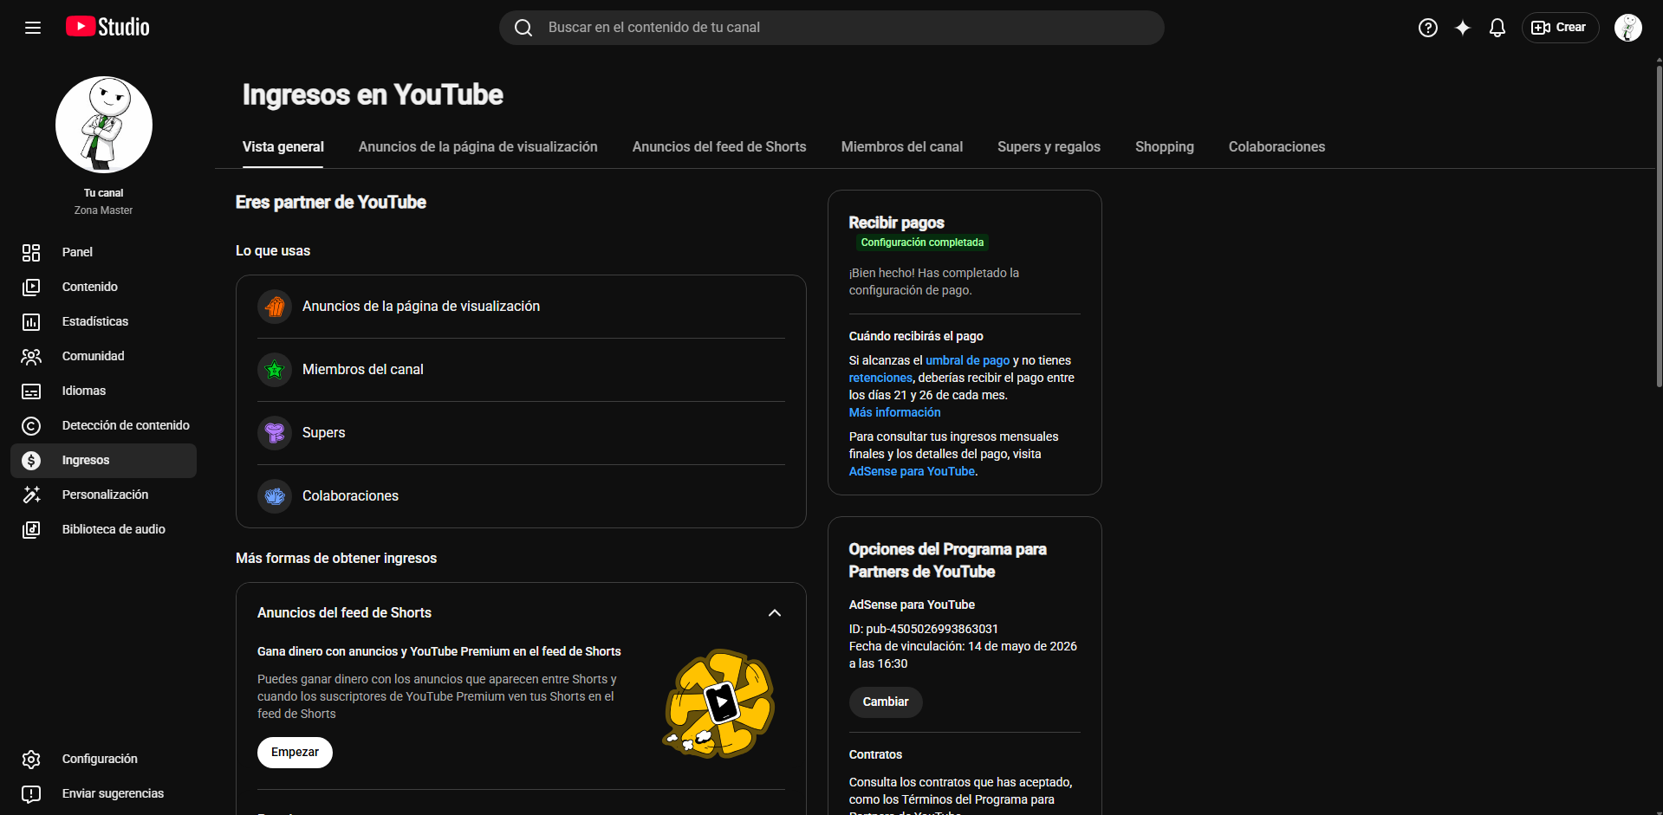Open the Colaboraciones tab
The image size is (1663, 815).
coord(1276,147)
